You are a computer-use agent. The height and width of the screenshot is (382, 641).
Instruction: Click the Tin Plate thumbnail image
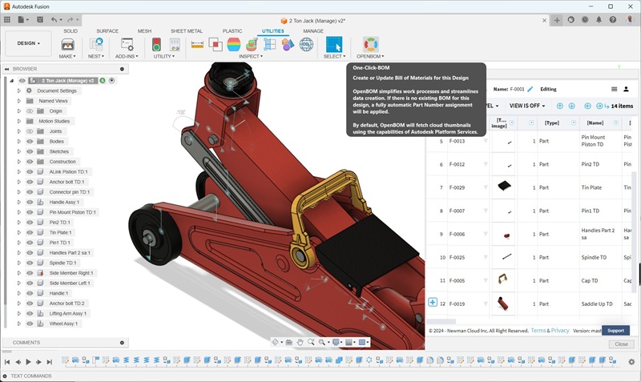504,186
